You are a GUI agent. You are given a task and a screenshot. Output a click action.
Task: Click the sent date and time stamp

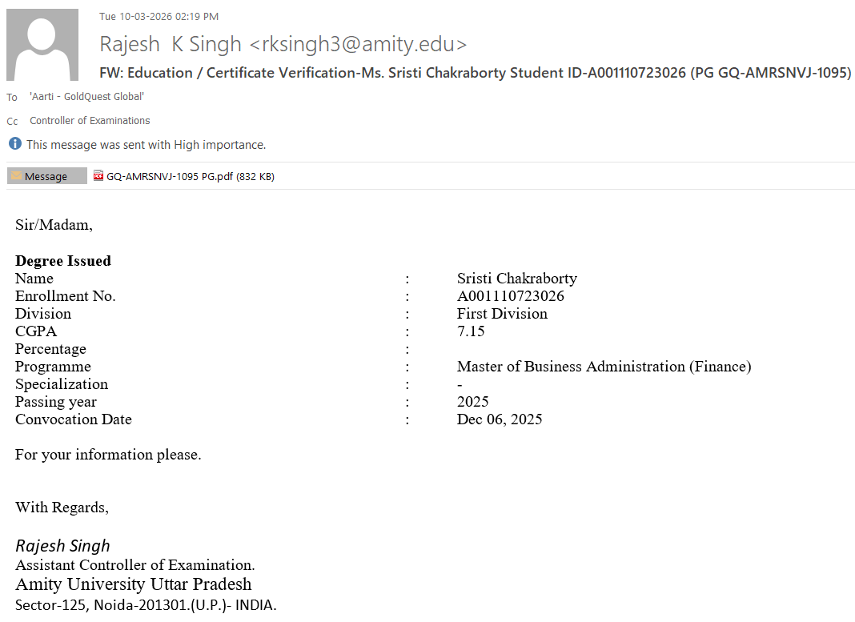click(159, 17)
